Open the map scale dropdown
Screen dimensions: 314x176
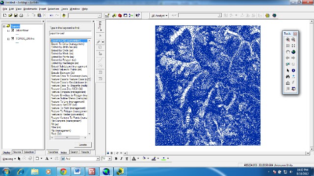coord(100,15)
